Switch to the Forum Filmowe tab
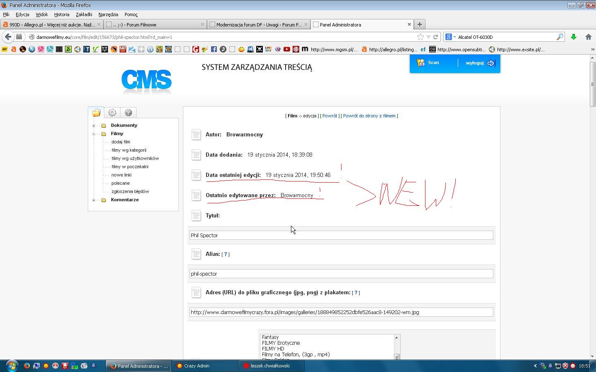This screenshot has height=372, width=596. tap(155, 24)
